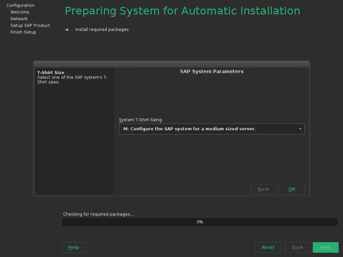This screenshot has width=343, height=257.
Task: Click the dropdown arrow in T-Shirt-Sizing combo box
Action: (x=300, y=129)
